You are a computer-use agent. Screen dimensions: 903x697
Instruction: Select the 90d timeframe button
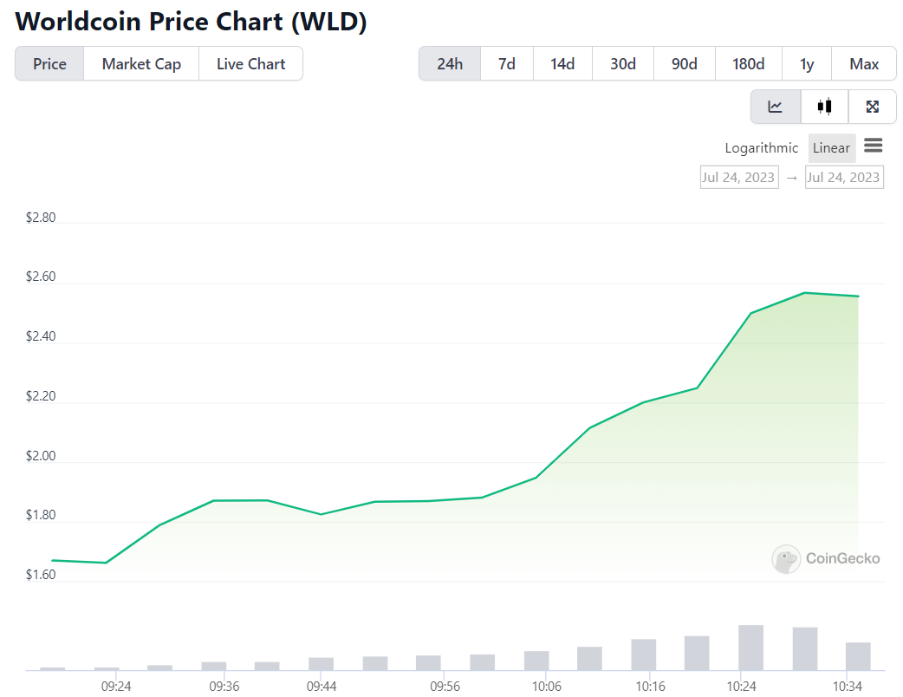click(684, 63)
